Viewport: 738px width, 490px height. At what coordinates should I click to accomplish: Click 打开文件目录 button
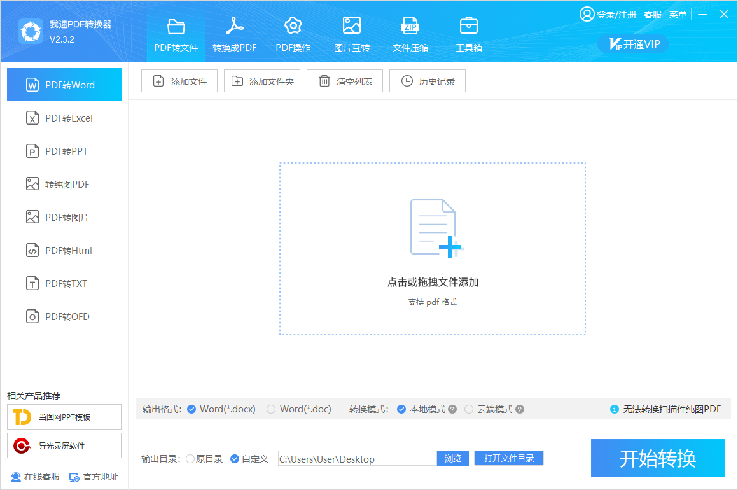[509, 458]
